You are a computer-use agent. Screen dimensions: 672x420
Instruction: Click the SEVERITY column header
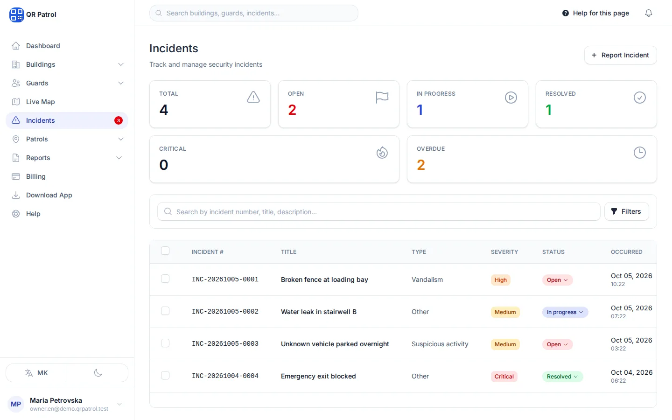pyautogui.click(x=504, y=252)
